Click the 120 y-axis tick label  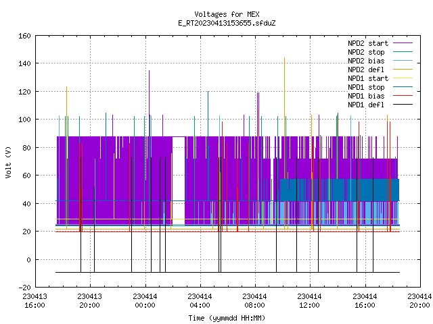point(24,92)
